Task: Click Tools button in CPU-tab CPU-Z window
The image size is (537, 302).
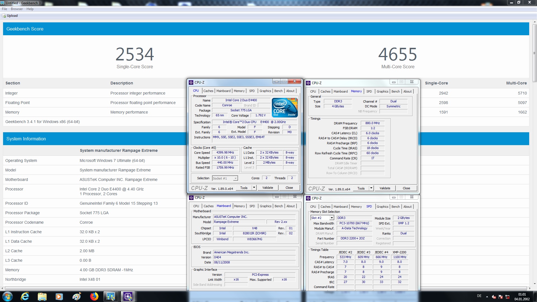Action: pyautogui.click(x=244, y=188)
